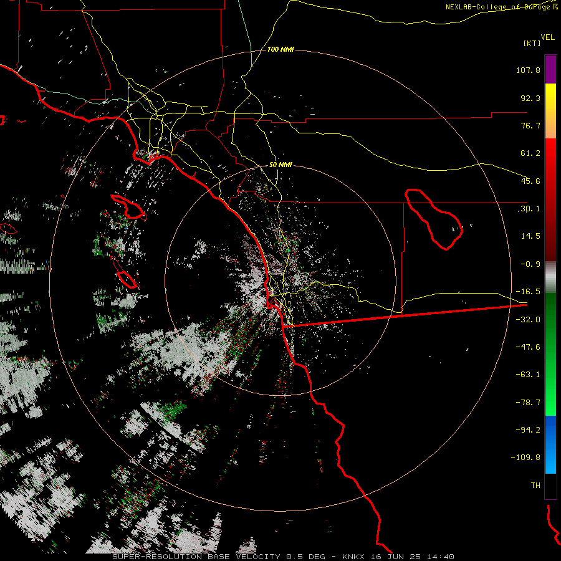Image resolution: width=561 pixels, height=561 pixels.
Task: Click the -47.6 legend value
Action: pyautogui.click(x=528, y=347)
